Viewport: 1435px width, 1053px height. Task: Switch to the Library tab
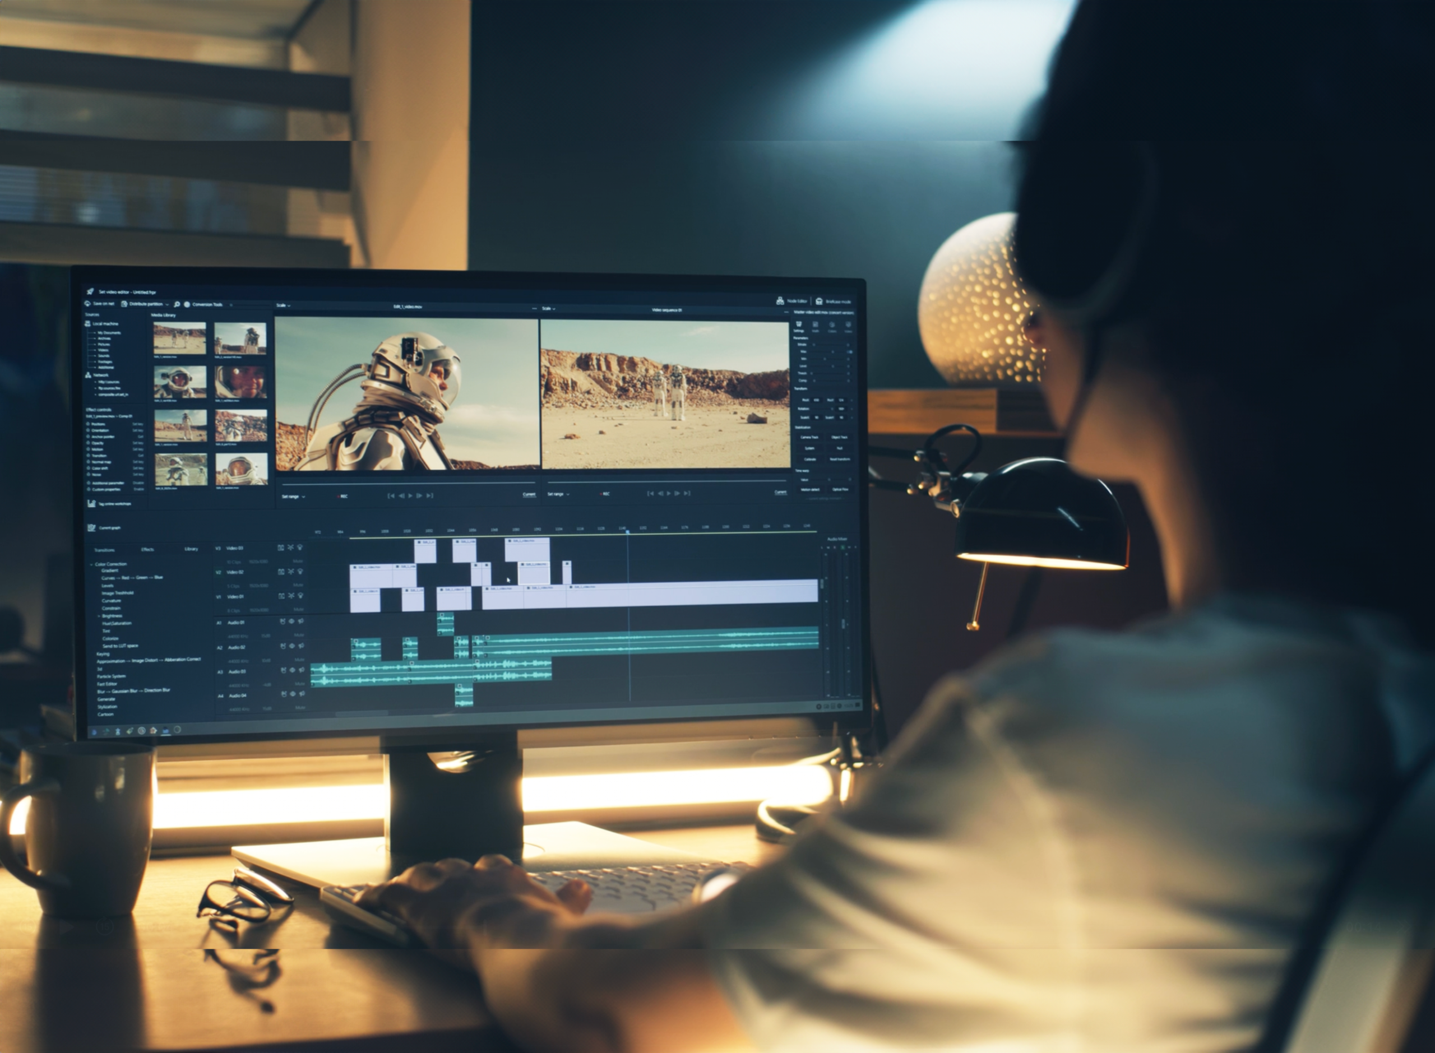click(192, 549)
